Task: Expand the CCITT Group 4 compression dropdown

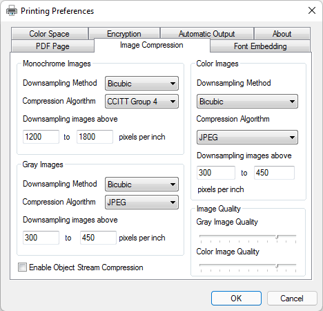Action: [x=141, y=102]
